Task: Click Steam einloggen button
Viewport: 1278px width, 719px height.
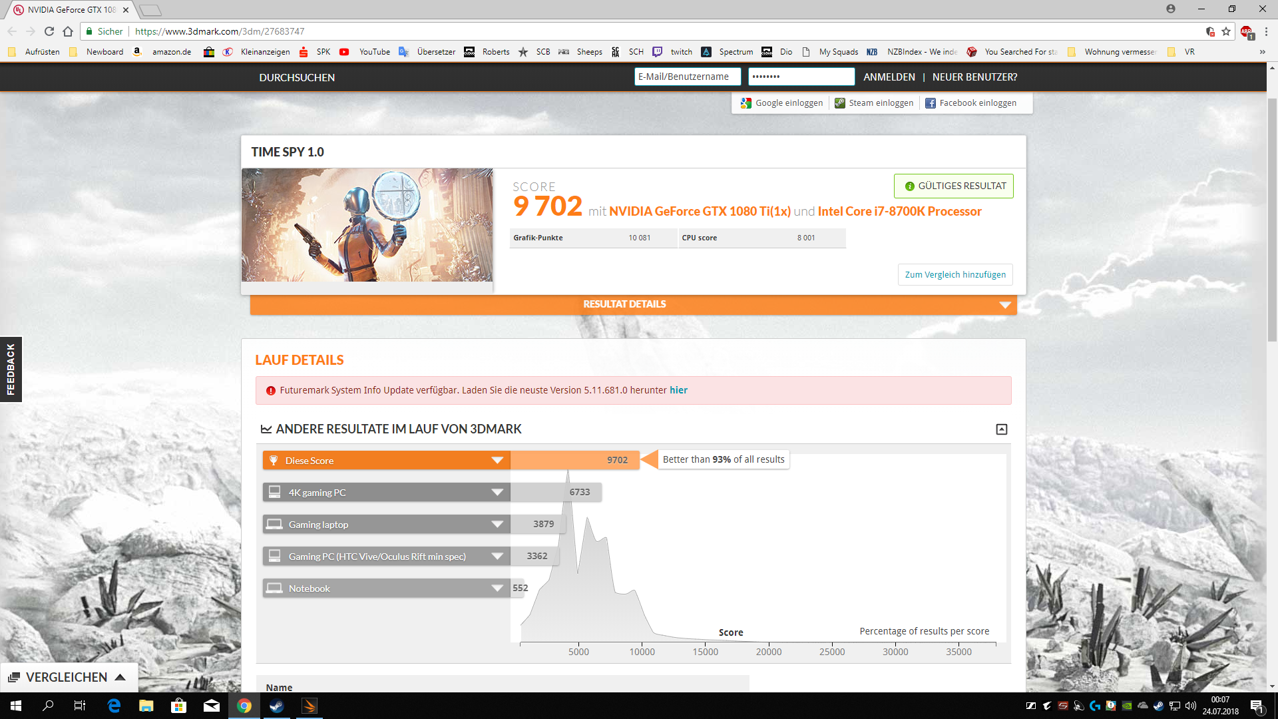Action: point(874,103)
